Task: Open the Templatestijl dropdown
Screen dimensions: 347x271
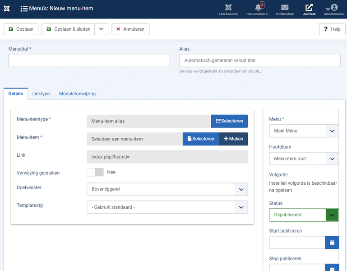Action: tap(167, 207)
